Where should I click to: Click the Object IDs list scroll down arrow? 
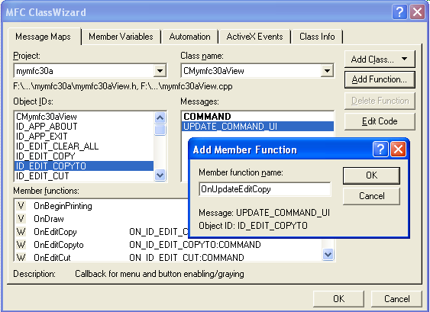[x=160, y=175]
